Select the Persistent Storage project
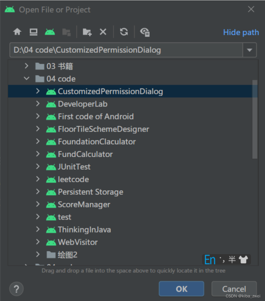The height and width of the screenshot is (301, 265). (x=90, y=192)
